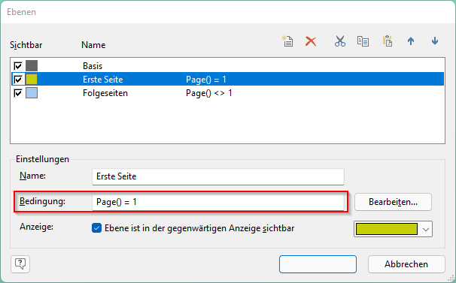Click the 'Page() = 1' condition in list

(206, 80)
